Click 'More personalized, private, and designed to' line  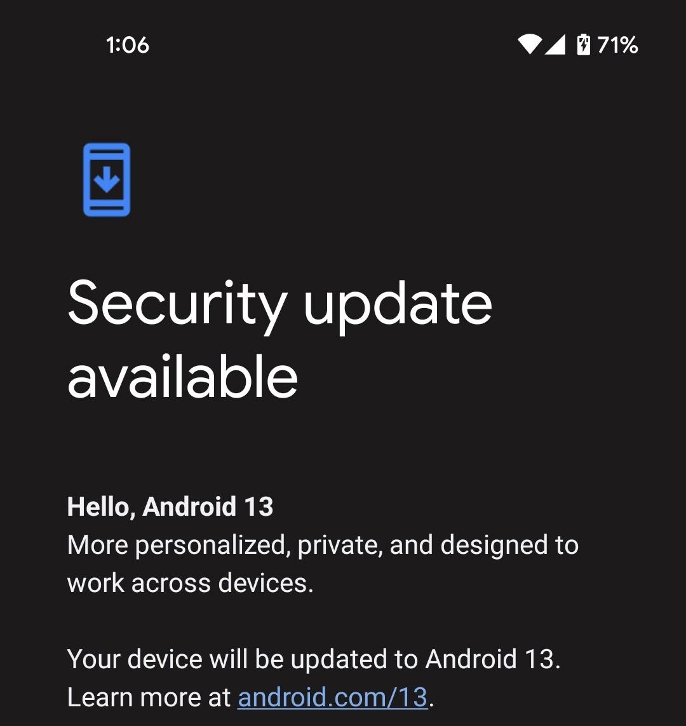(323, 546)
